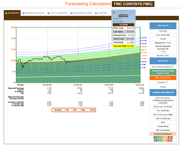Click the green 17% scorecard badge
Screen dimensions: 181x145
coord(160,137)
